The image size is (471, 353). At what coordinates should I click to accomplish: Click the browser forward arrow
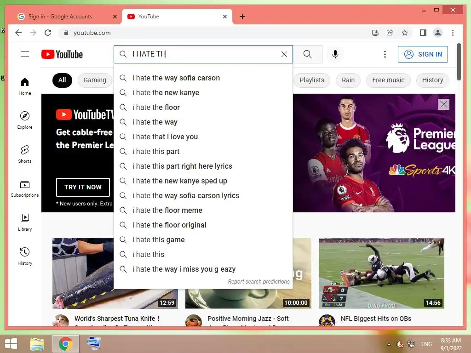click(33, 33)
